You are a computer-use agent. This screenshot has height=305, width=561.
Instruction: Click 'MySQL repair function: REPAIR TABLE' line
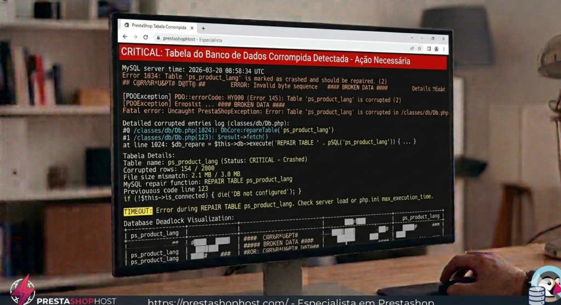(x=208, y=182)
